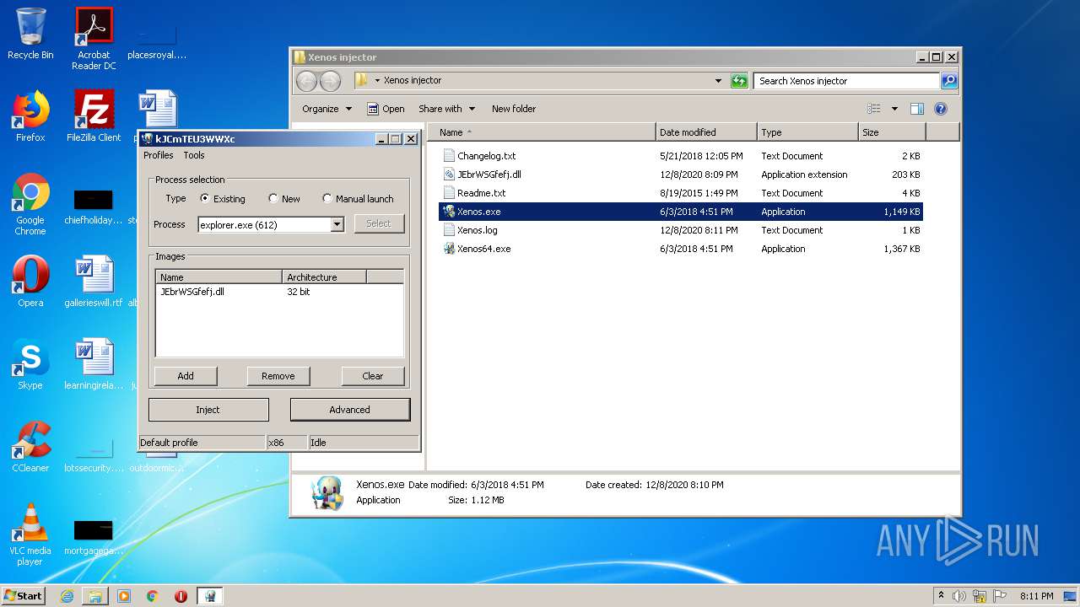Open gallerieswill.rtf document icon
This screenshot has height=607, width=1080.
click(x=94, y=282)
